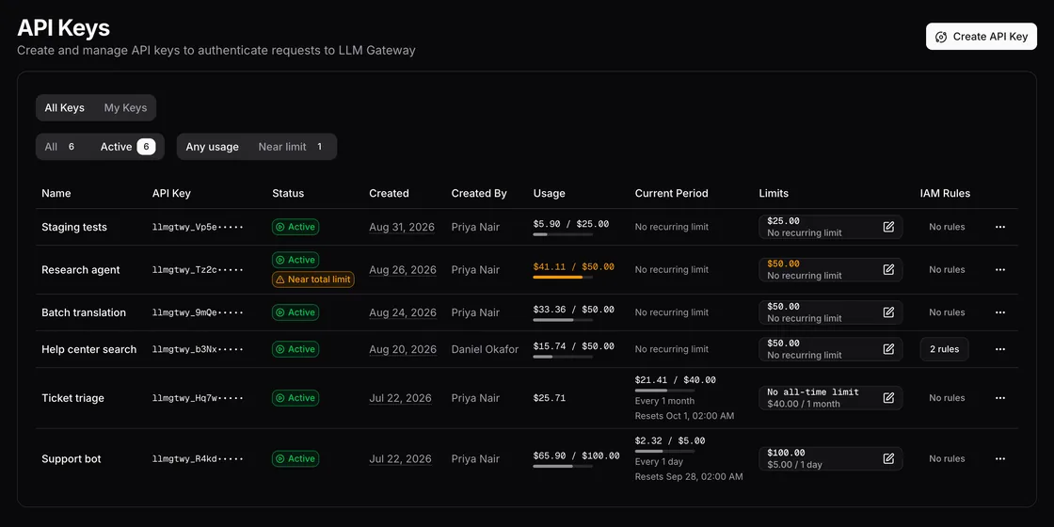1054x527 pixels.
Task: Click the Aug 20, 2026 created date
Action: point(403,349)
